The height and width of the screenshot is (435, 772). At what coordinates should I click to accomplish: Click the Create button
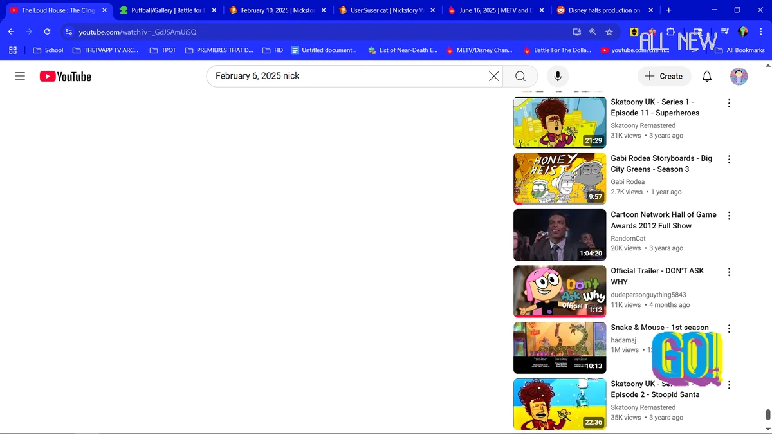[x=664, y=76]
